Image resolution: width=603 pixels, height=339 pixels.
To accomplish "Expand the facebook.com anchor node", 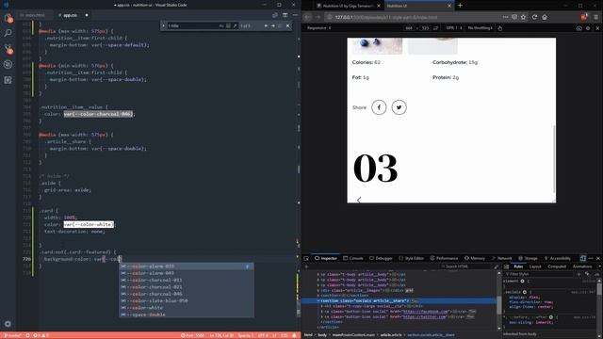I will coord(322,312).
